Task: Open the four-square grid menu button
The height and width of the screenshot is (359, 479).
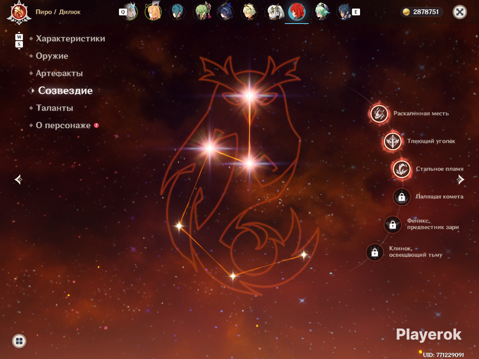Action: pos(19,341)
